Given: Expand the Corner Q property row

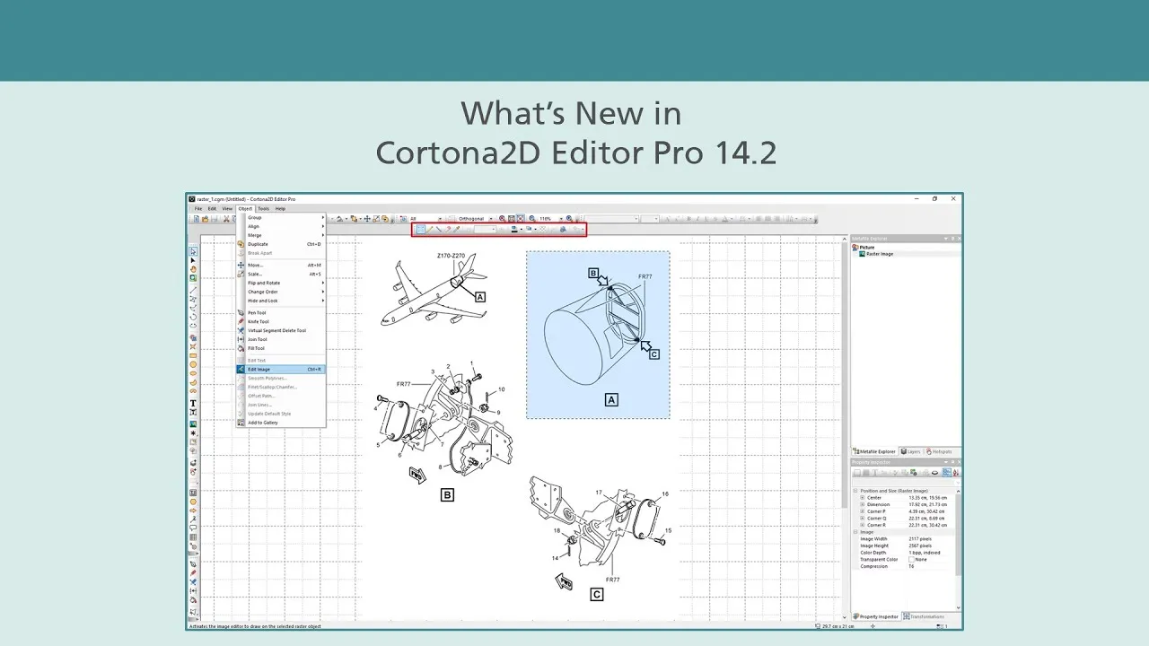Looking at the screenshot, I should (863, 519).
